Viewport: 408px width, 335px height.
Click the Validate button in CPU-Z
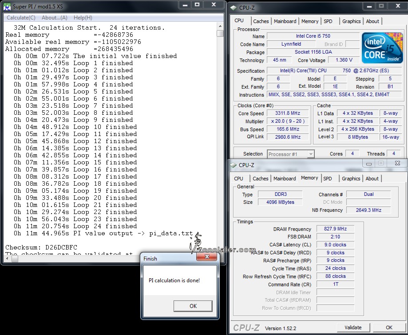(353, 327)
